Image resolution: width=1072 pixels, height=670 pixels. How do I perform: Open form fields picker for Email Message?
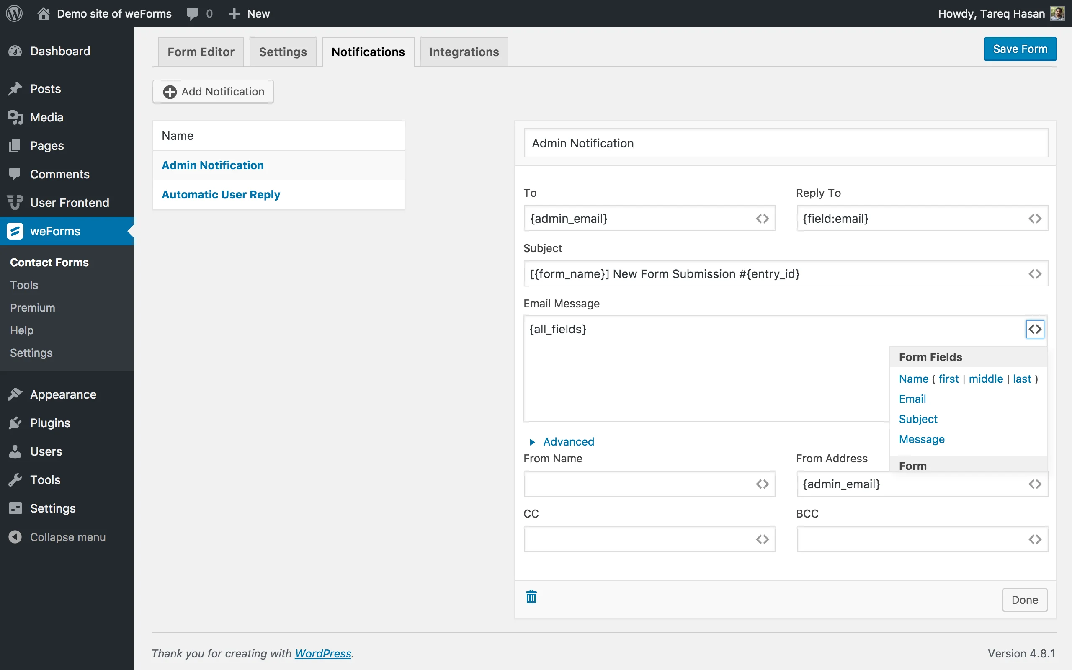coord(1035,329)
